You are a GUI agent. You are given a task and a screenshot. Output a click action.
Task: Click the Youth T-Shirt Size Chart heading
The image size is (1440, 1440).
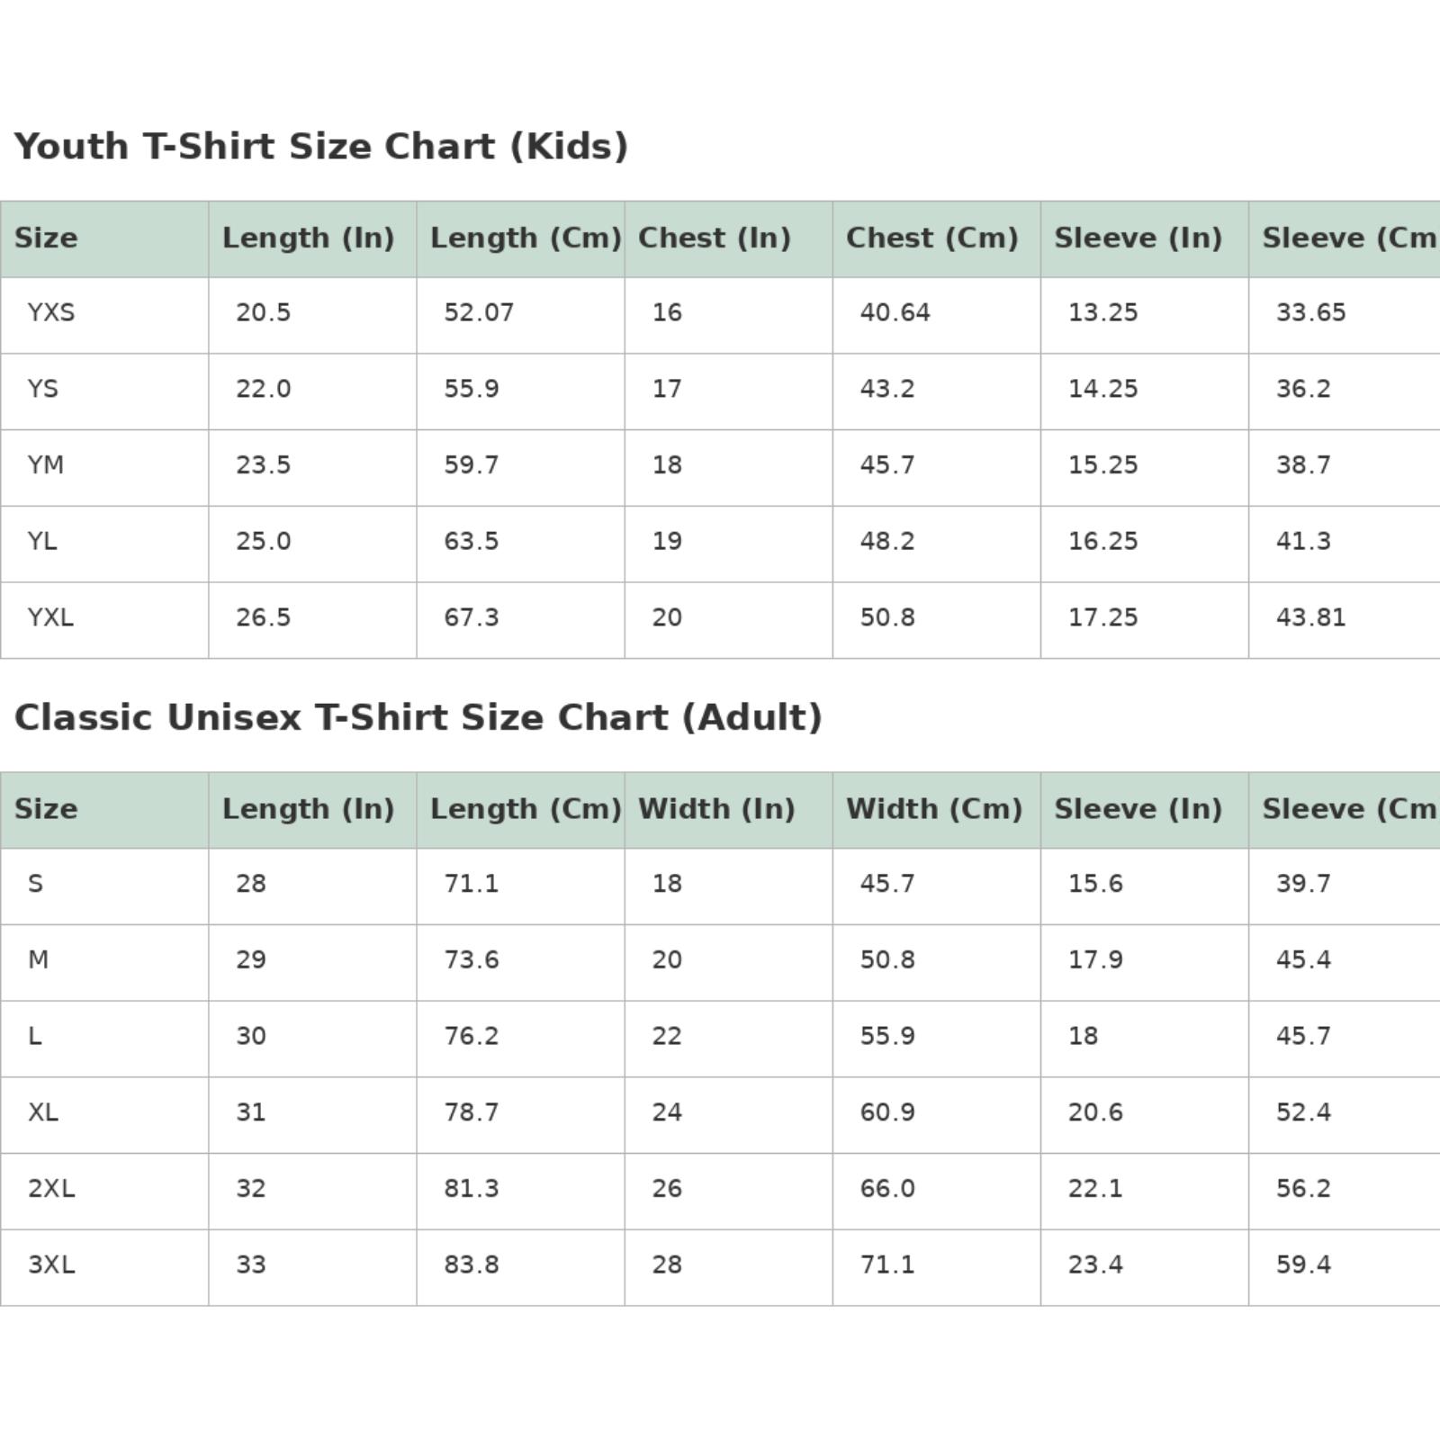coord(320,147)
